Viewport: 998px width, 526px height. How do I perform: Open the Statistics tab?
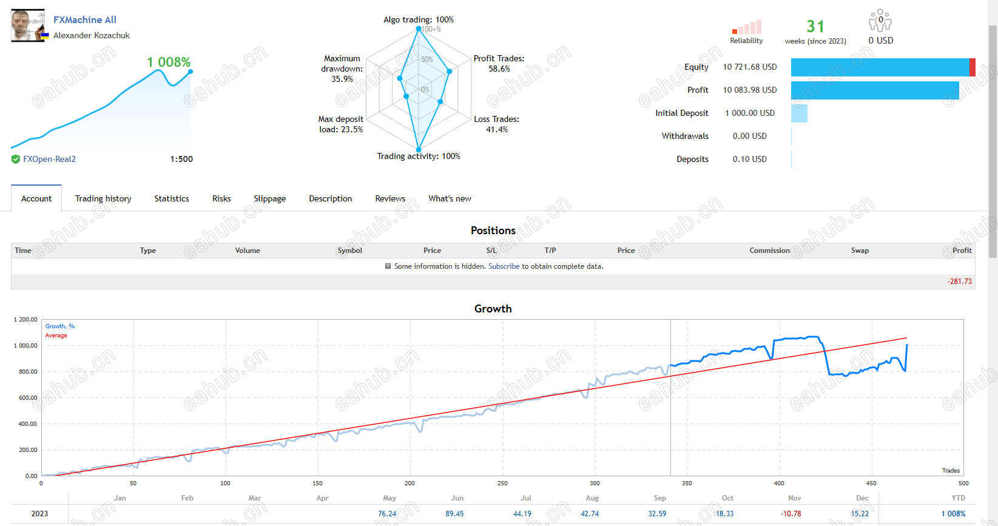(172, 198)
